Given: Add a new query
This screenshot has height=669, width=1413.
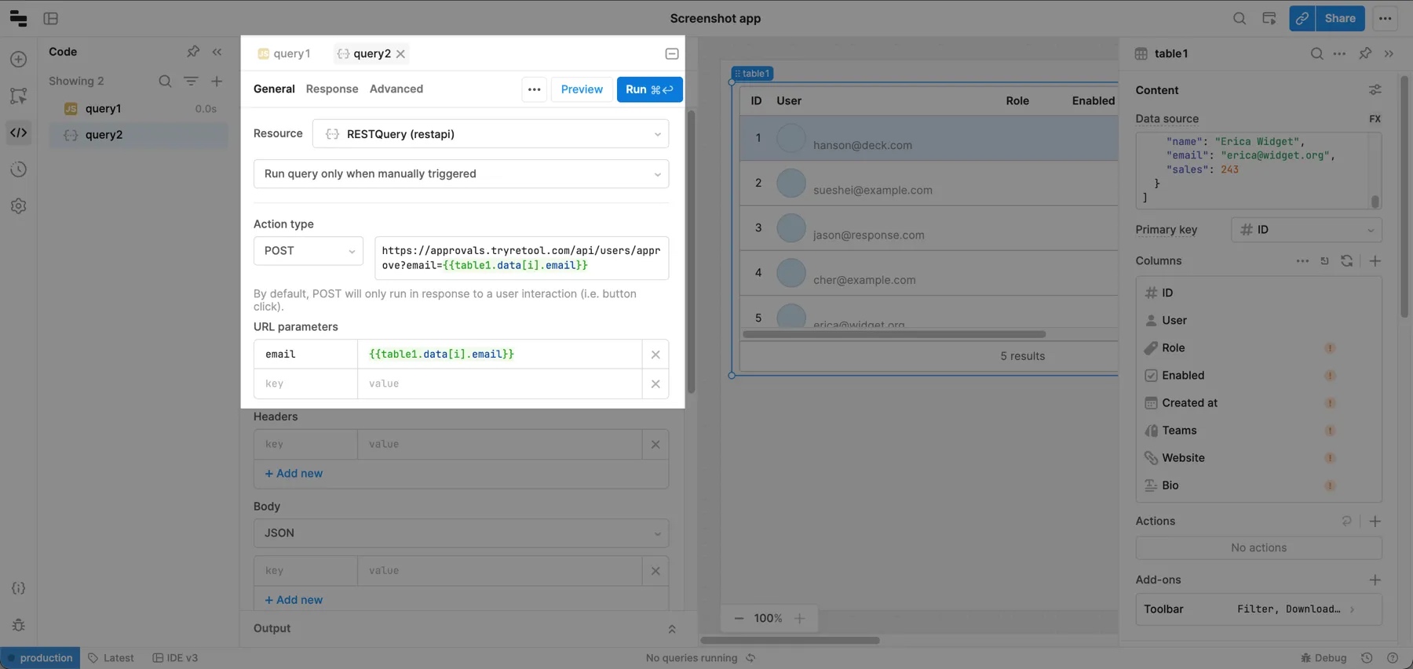Looking at the screenshot, I should click(x=217, y=81).
